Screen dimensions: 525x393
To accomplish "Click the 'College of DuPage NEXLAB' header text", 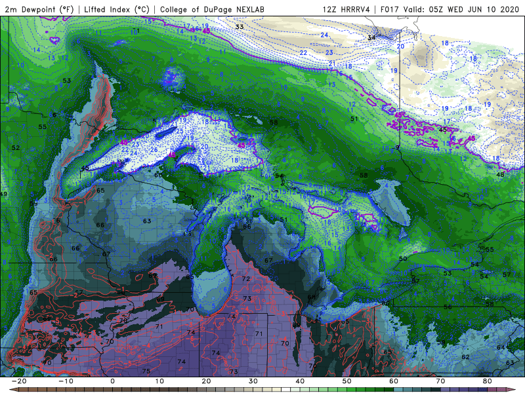I will 212,9.
